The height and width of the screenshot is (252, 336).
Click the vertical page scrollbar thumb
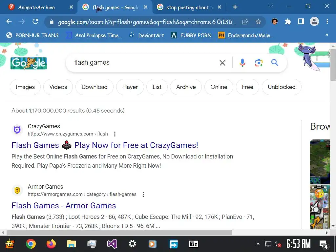333,64
